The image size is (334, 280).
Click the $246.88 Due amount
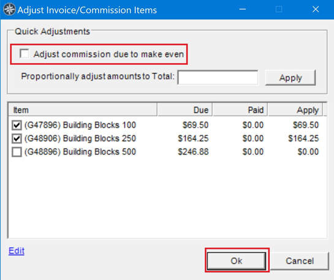193,152
